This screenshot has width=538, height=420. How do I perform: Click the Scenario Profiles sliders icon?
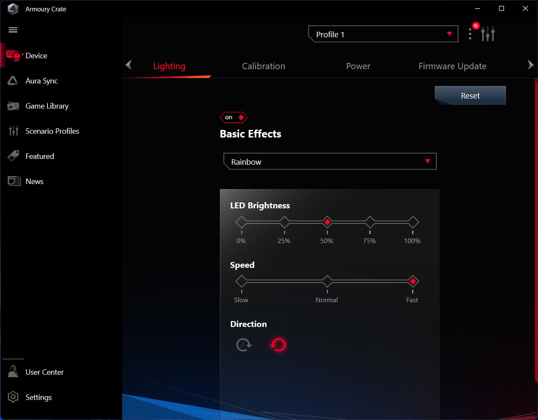13,131
